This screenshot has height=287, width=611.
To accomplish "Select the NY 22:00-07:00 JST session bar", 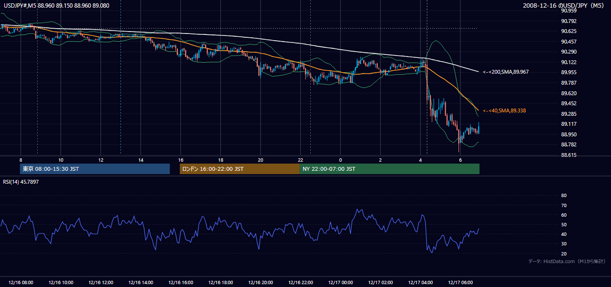I will [x=390, y=169].
